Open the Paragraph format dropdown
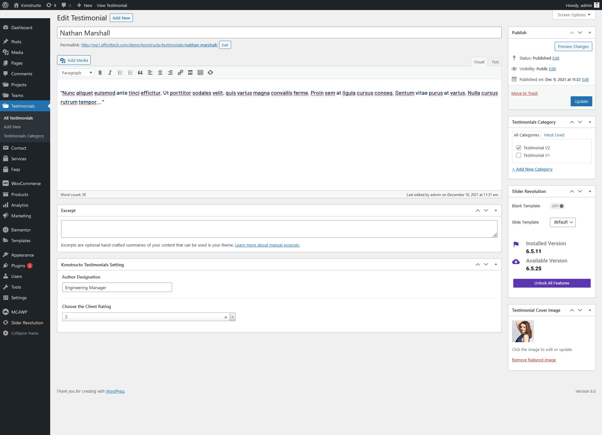 (x=77, y=73)
